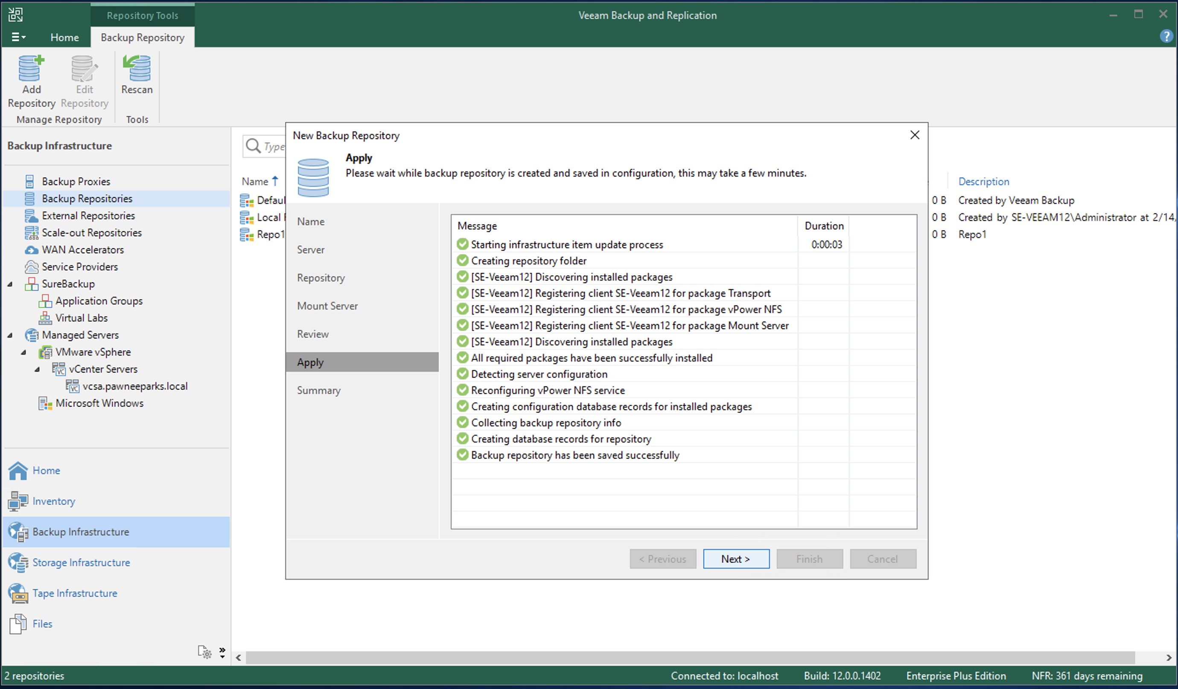The height and width of the screenshot is (689, 1178).
Task: Click the Microsoft Windows server icon
Action: tap(45, 403)
